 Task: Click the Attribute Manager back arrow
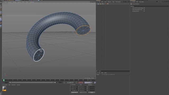click(x=157, y=2)
